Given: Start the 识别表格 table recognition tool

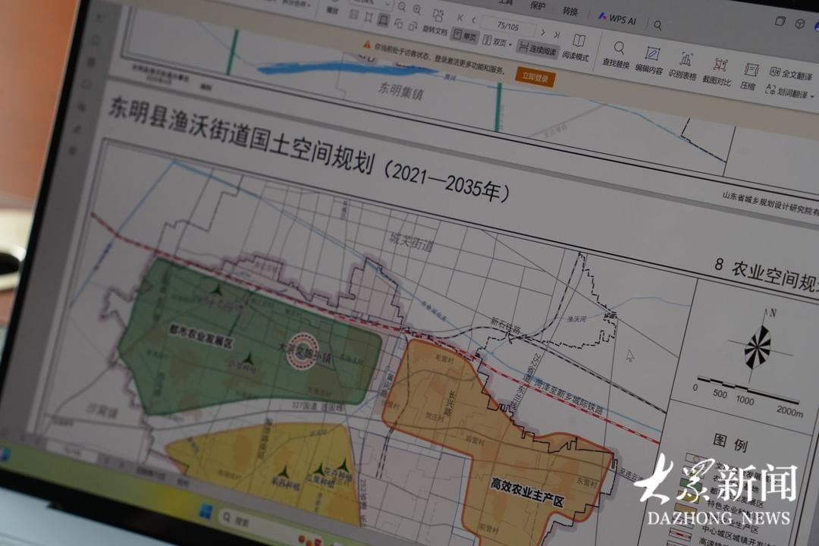Looking at the screenshot, I should 683,67.
